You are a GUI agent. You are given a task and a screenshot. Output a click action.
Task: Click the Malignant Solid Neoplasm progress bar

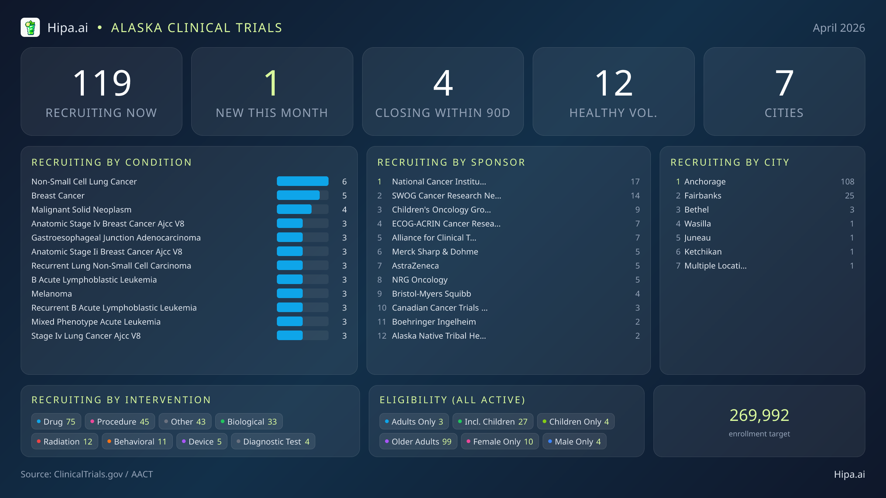click(303, 209)
